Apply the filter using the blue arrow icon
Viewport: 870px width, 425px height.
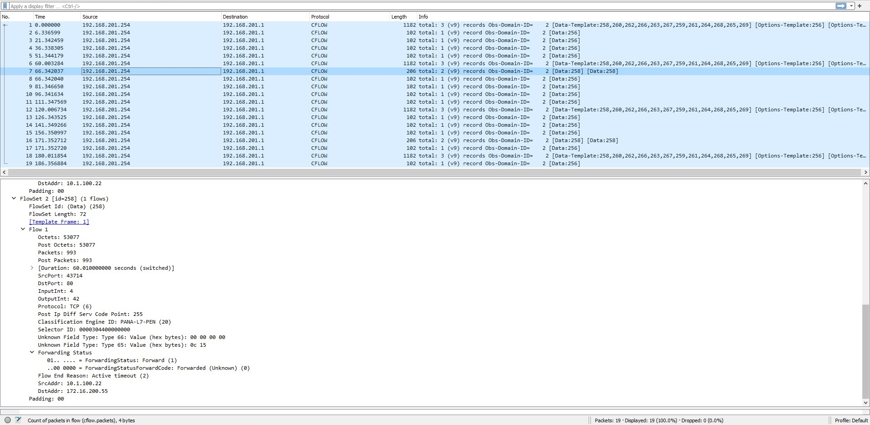[x=841, y=6]
